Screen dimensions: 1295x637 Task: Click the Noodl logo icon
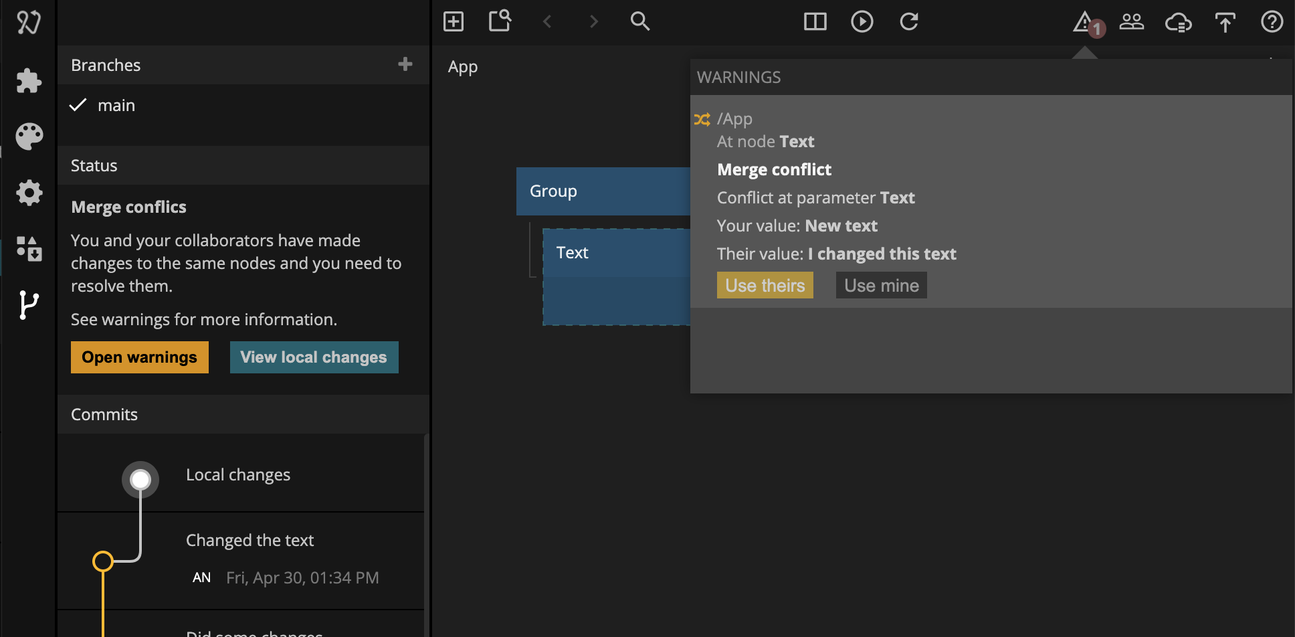coord(29,22)
